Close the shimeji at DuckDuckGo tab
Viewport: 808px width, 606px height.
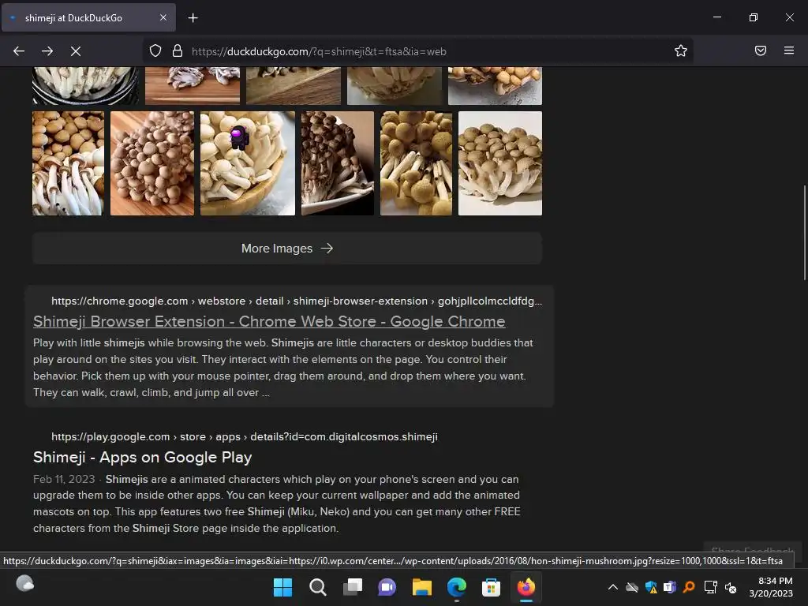163,17
